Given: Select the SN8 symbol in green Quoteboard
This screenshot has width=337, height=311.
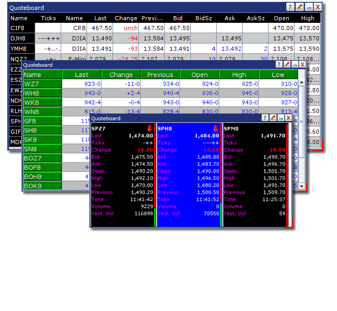Looking at the screenshot, I should coord(43,149).
